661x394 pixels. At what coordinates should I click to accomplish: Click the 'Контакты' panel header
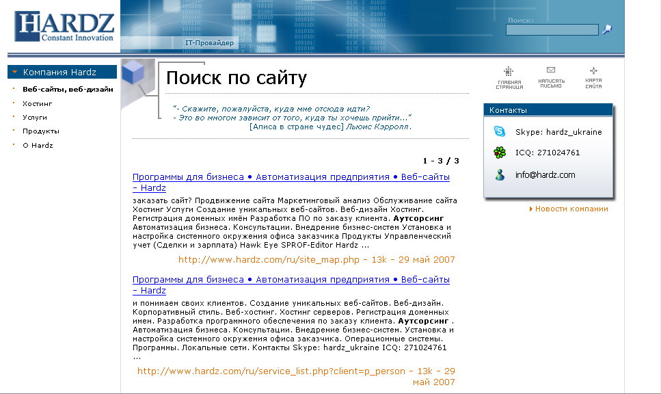pyautogui.click(x=548, y=109)
